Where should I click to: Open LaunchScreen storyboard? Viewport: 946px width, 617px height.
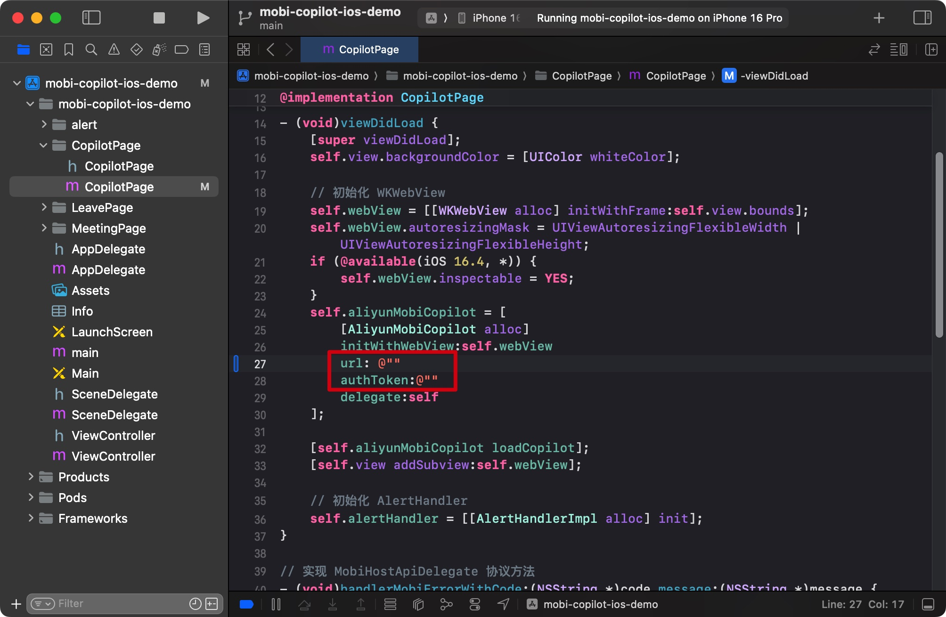pos(114,332)
